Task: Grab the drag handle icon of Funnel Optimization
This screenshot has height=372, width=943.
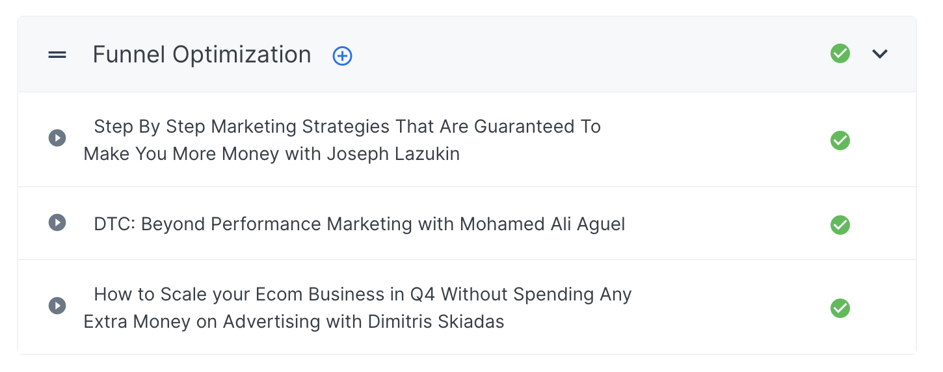Action: [x=57, y=55]
